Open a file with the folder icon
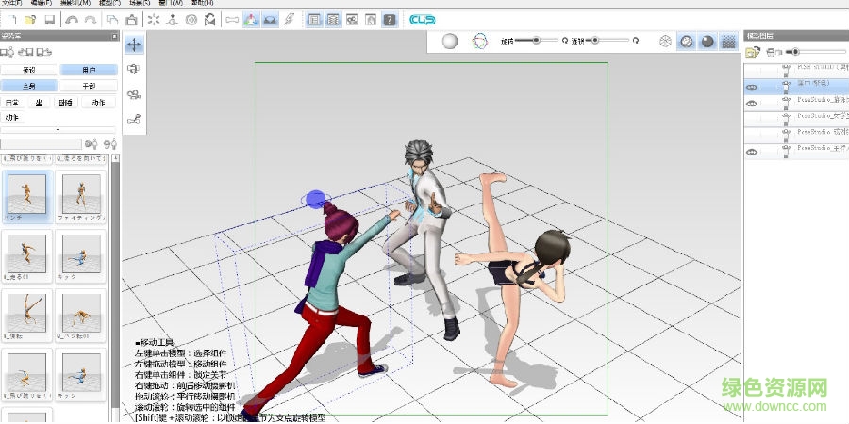 point(30,20)
